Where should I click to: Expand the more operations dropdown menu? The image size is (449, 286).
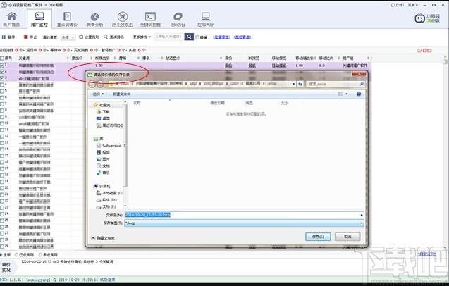pos(142,37)
